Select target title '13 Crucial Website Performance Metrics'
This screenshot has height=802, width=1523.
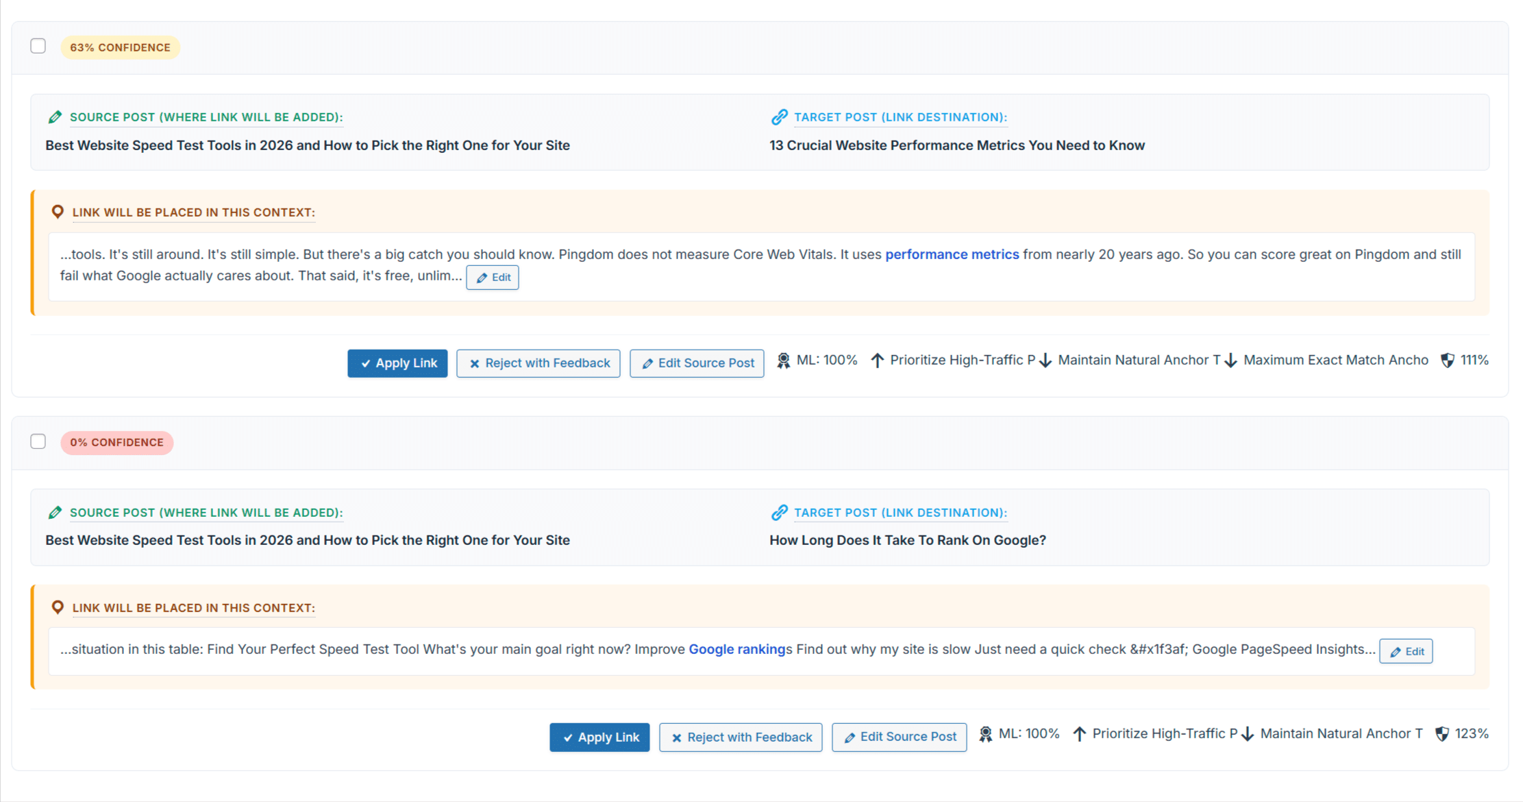(957, 145)
